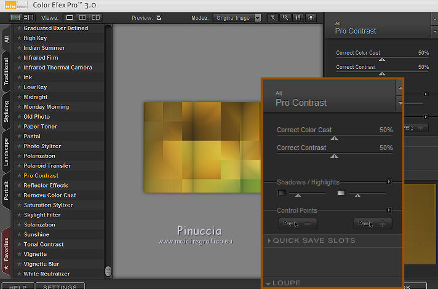Image resolution: width=438 pixels, height=289 pixels.
Task: Click the up arrow beside enlarged Pro Contrast header
Action: pyautogui.click(x=400, y=88)
